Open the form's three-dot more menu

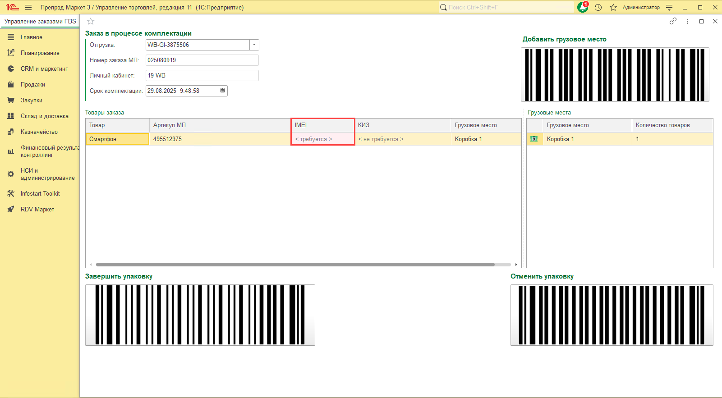coord(687,21)
